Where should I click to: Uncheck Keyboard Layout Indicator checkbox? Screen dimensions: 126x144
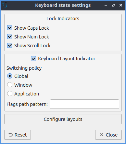[x=33, y=59]
